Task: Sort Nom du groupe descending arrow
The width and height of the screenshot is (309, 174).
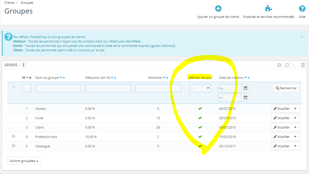Action: (61, 78)
